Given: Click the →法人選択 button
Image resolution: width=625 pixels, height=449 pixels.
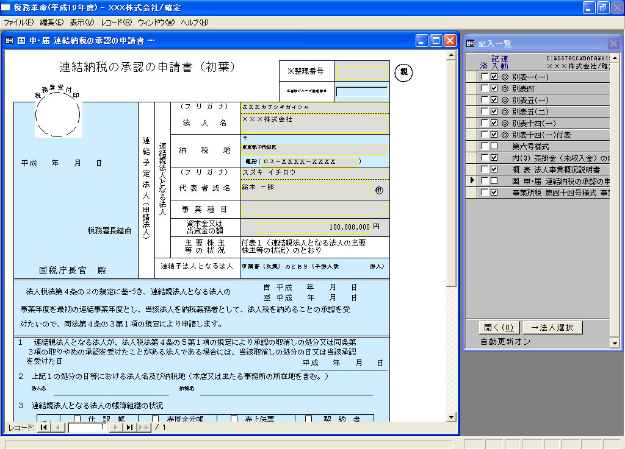Looking at the screenshot, I should [552, 327].
